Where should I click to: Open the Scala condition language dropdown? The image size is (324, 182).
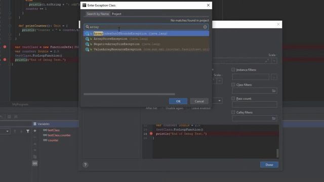(x=274, y=61)
